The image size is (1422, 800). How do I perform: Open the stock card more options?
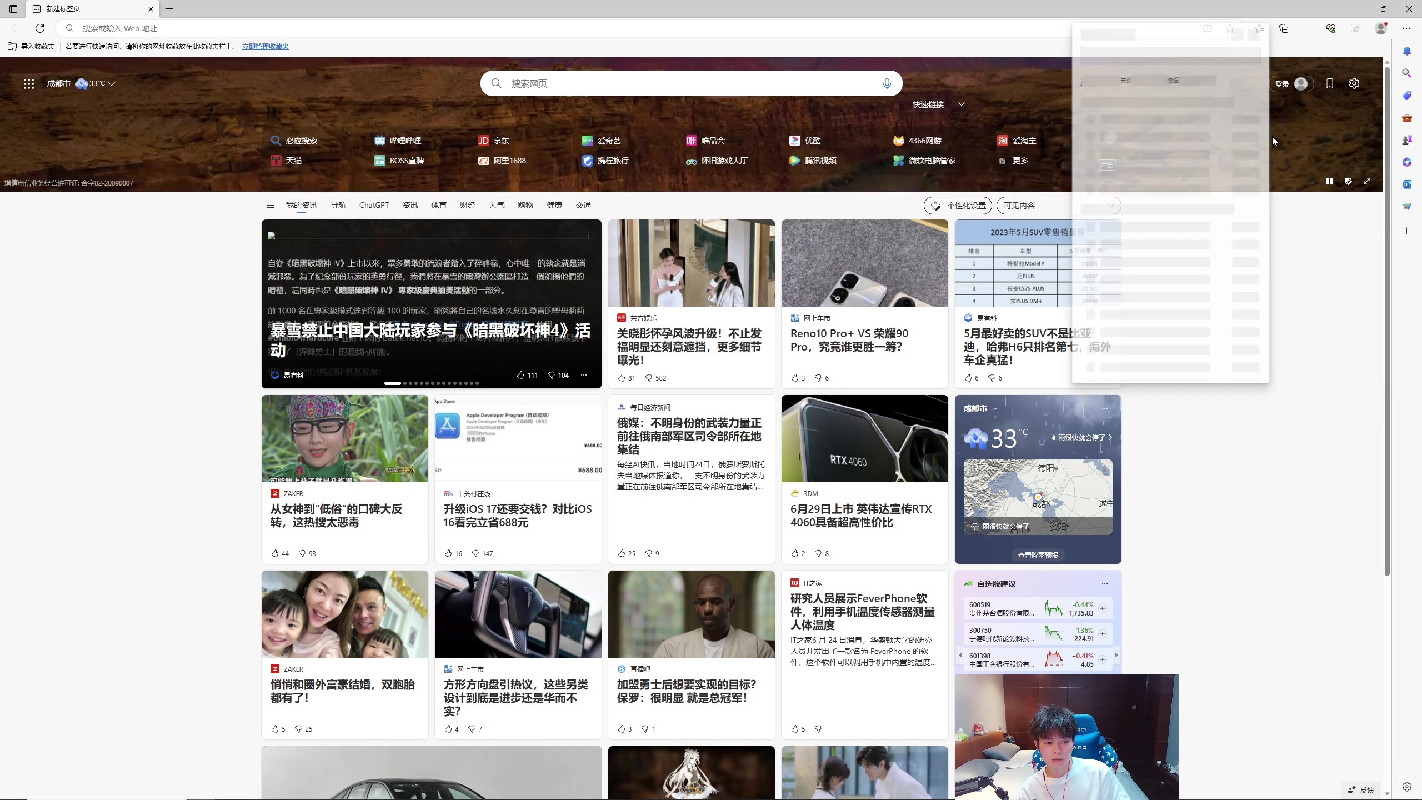[x=1105, y=584]
